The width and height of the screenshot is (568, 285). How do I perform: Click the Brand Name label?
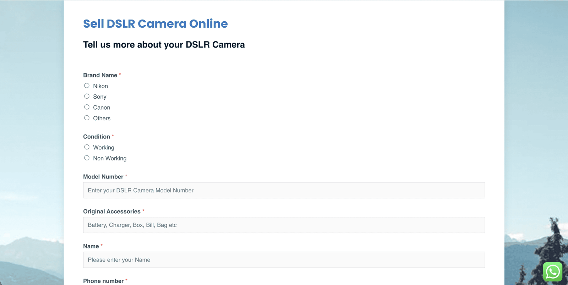[100, 75]
